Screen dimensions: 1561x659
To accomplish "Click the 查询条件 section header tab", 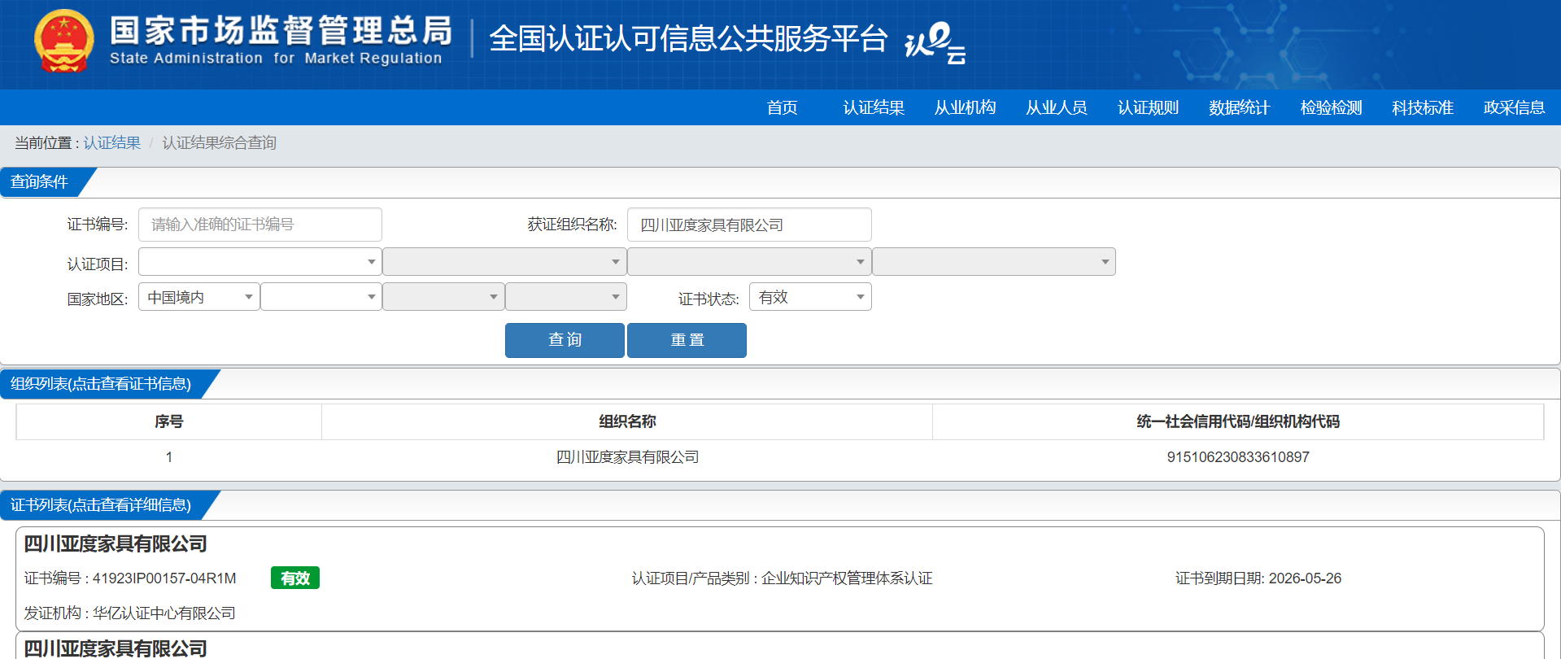I will pyautogui.click(x=41, y=182).
